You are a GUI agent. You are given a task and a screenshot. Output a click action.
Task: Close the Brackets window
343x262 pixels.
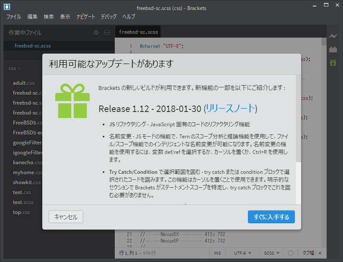click(x=337, y=5)
